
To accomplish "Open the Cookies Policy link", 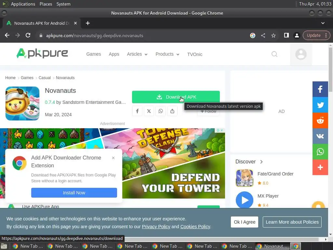I will (x=195, y=227).
